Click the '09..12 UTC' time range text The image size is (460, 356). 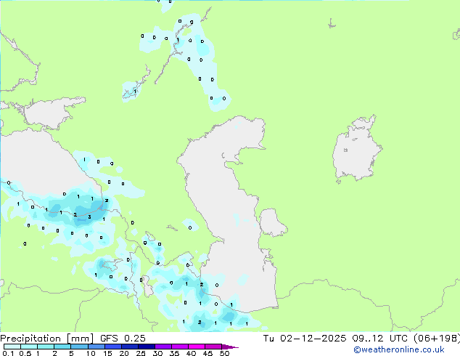tap(380, 339)
